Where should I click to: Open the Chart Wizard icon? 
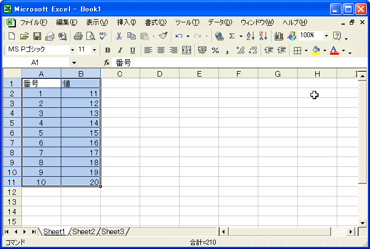coord(279,36)
